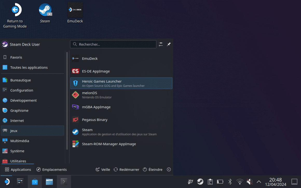This screenshot has height=188, width=301.
Task: Click the Redémarrer restart button
Action: pyautogui.click(x=127, y=170)
